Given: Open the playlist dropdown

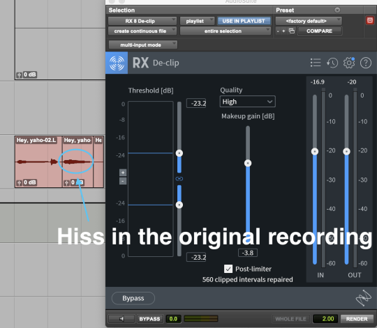Looking at the screenshot, I should [197, 21].
